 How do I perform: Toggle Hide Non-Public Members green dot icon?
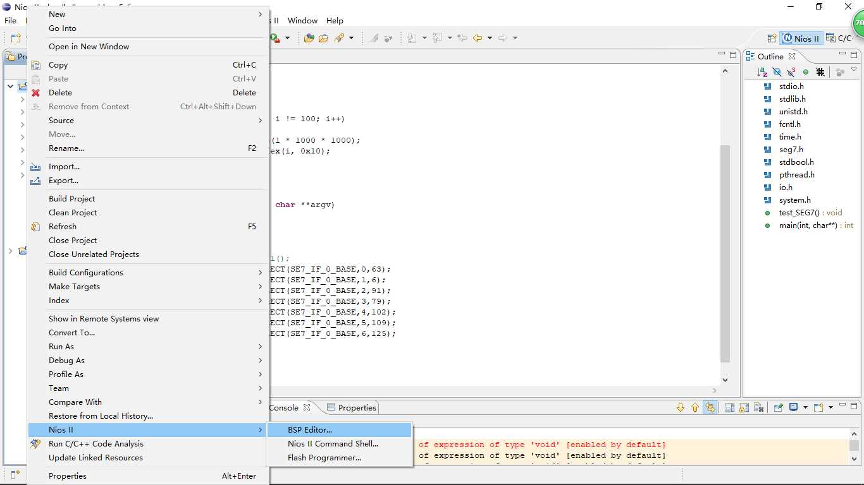[806, 72]
